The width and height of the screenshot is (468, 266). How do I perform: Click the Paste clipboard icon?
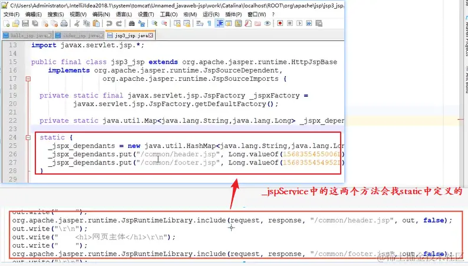point(96,23)
